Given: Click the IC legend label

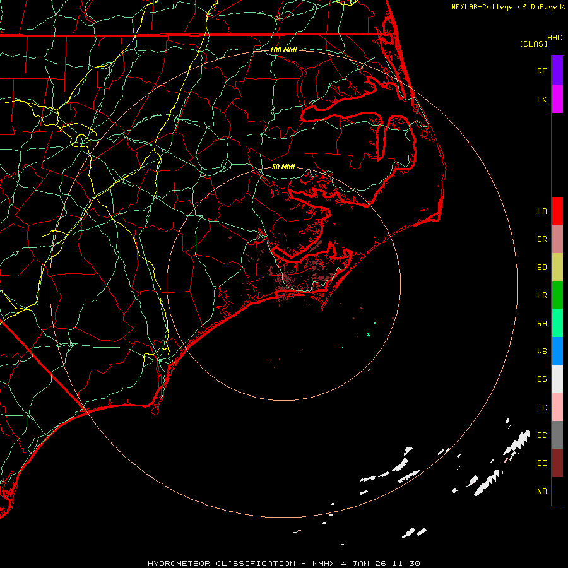Looking at the screenshot, I should pos(541,408).
